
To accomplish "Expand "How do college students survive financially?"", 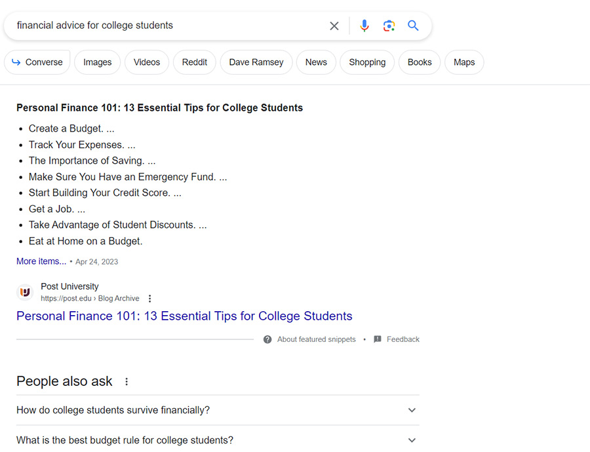I will (218, 410).
